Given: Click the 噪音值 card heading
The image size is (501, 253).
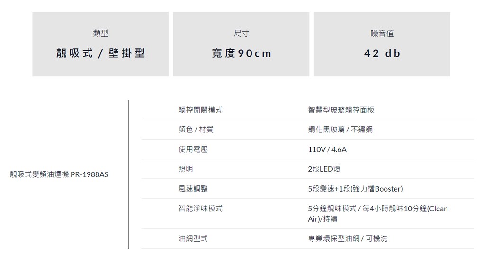Looking at the screenshot, I should pyautogui.click(x=382, y=34).
